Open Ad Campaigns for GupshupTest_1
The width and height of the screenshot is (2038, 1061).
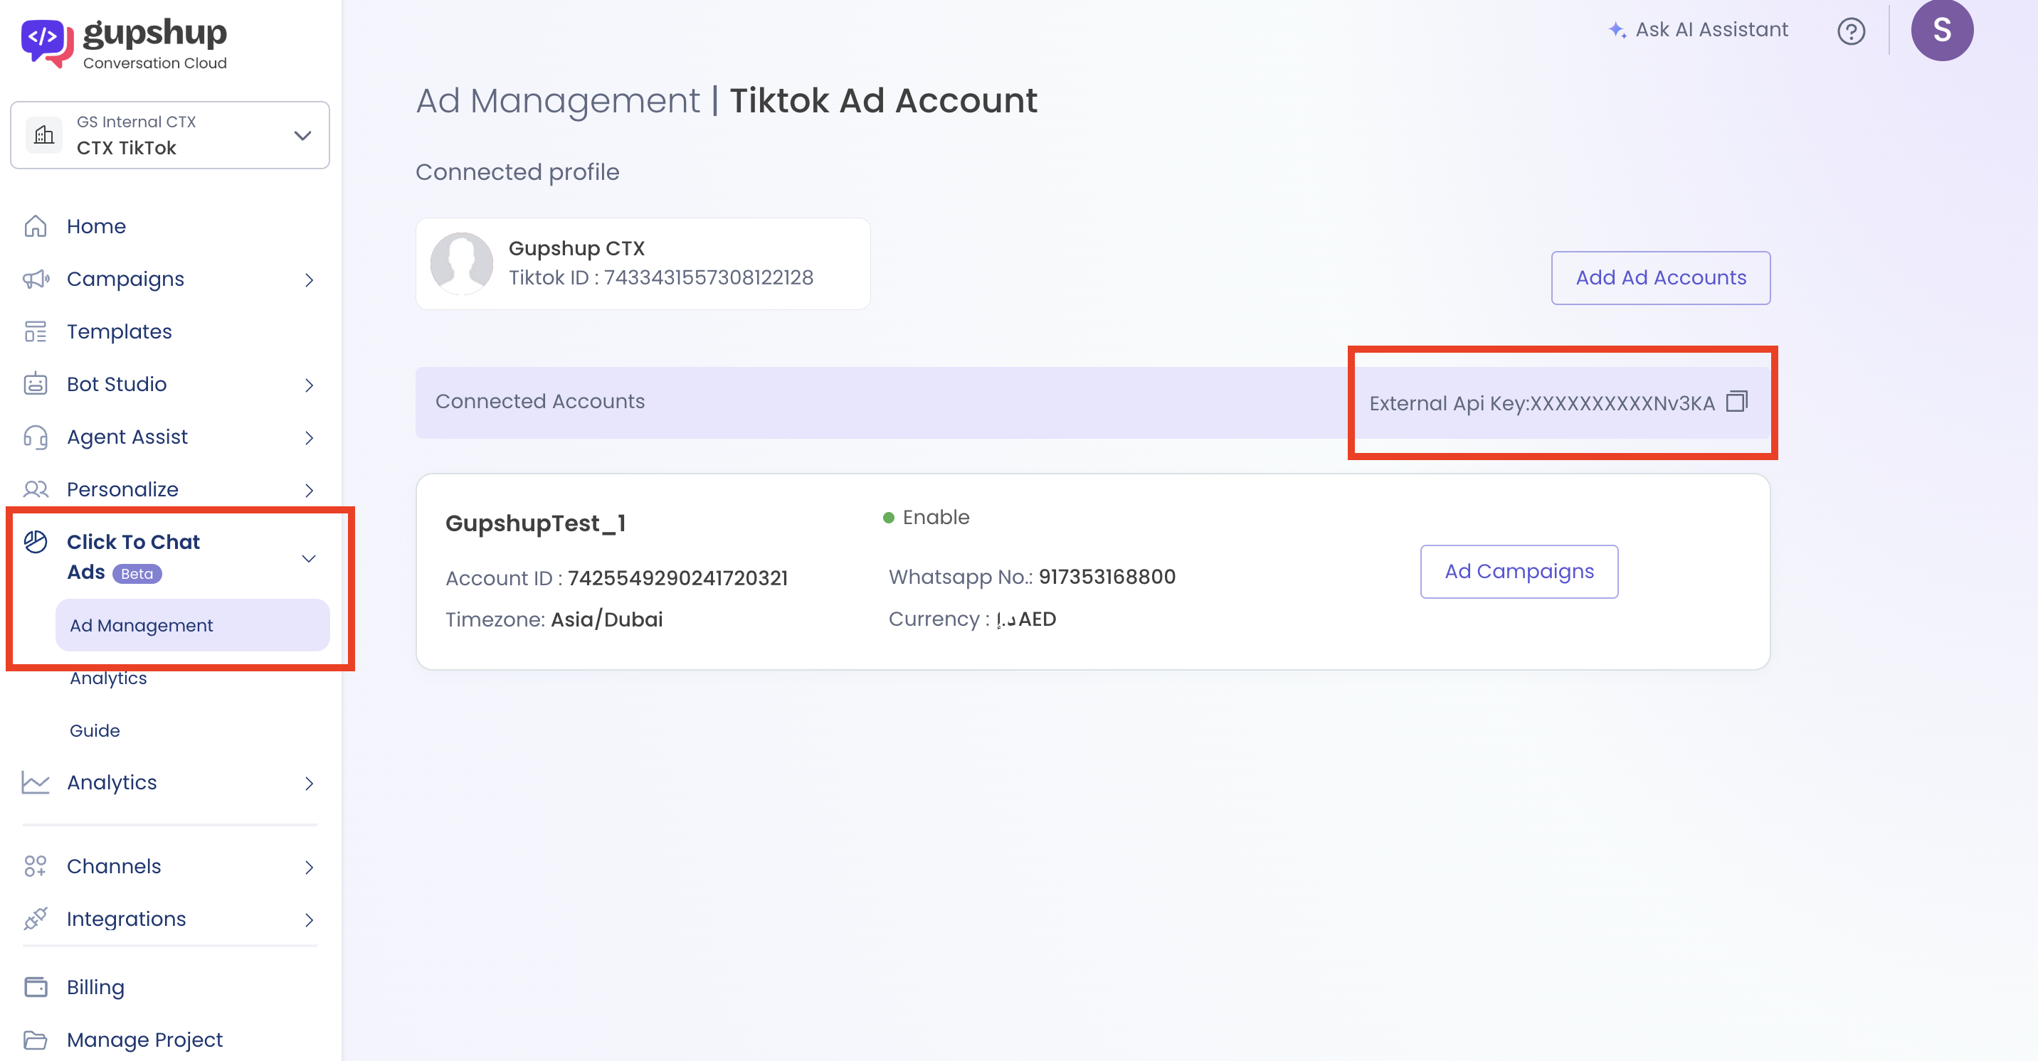tap(1519, 571)
